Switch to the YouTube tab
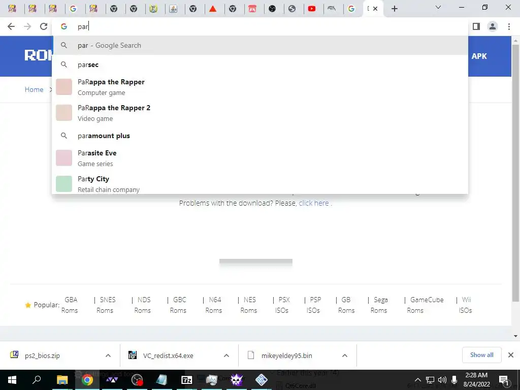The height and width of the screenshot is (390, 520). (x=312, y=9)
